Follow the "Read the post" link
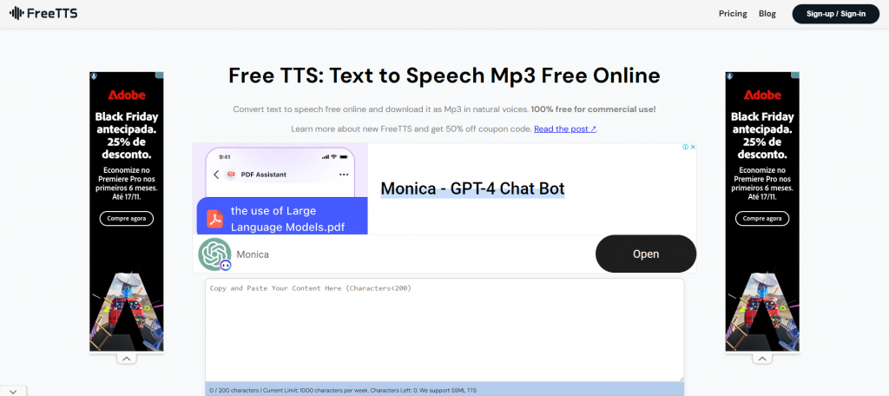Image resolution: width=889 pixels, height=396 pixels. (564, 129)
